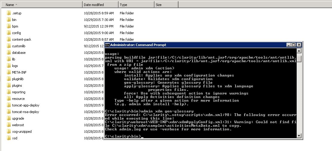Maximize the Command Prompt window

293,45
